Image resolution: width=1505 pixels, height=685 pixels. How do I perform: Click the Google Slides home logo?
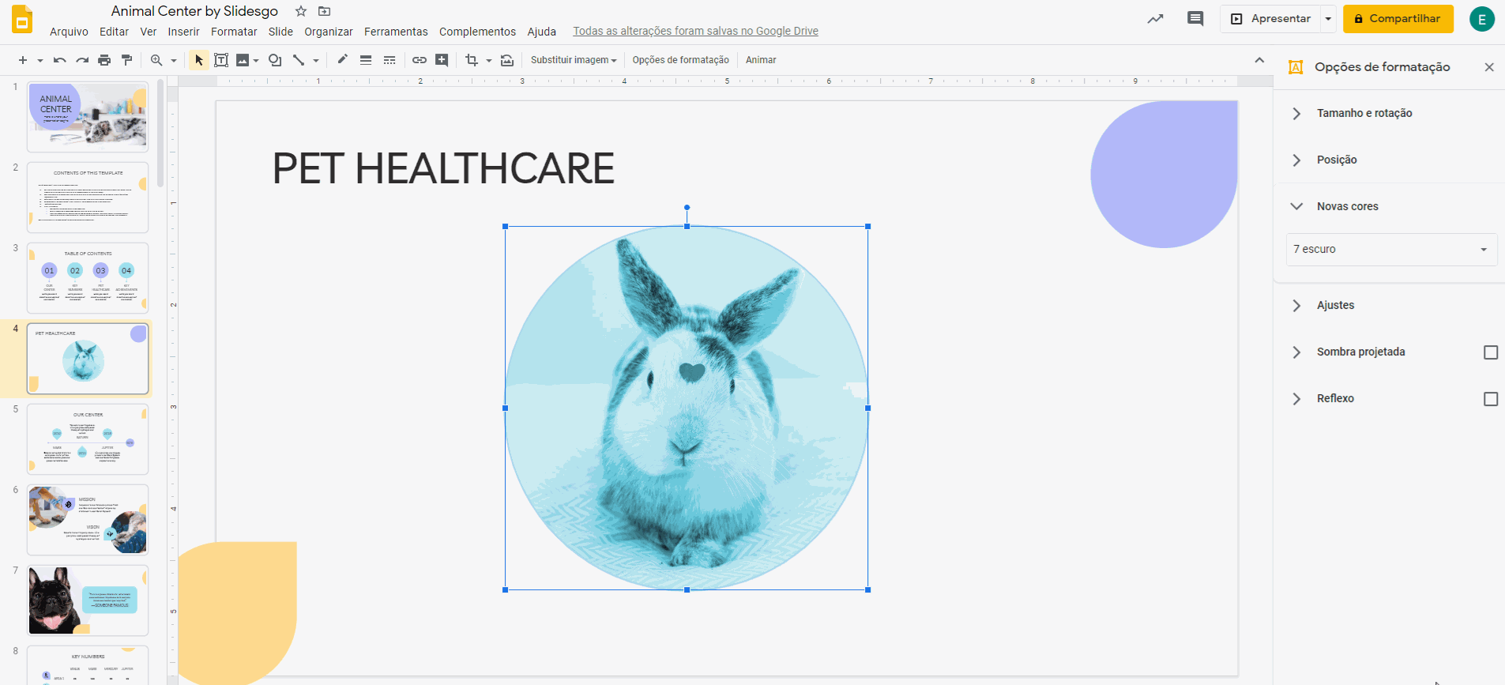point(22,19)
